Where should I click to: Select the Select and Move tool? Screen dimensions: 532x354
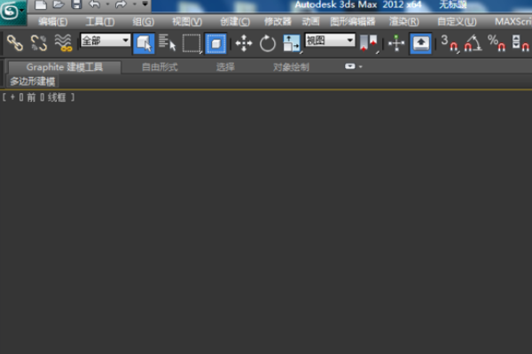coord(244,43)
